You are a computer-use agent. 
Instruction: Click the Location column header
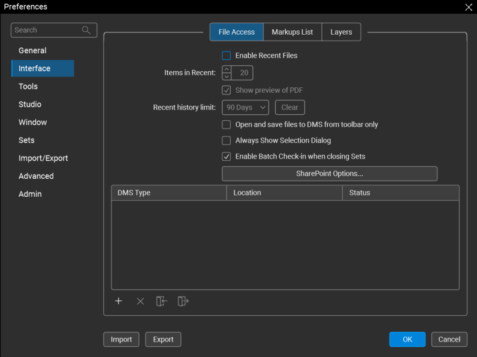(x=285, y=193)
